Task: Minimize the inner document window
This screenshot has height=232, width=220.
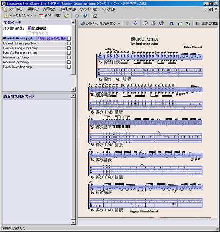Action: (206, 9)
